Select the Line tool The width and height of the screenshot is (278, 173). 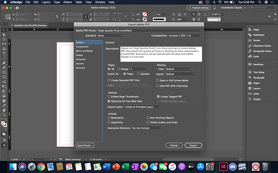[x=4, y=58]
